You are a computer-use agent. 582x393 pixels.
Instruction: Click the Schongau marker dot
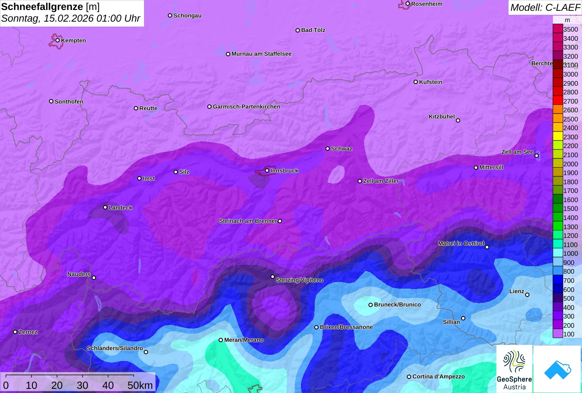pos(170,15)
